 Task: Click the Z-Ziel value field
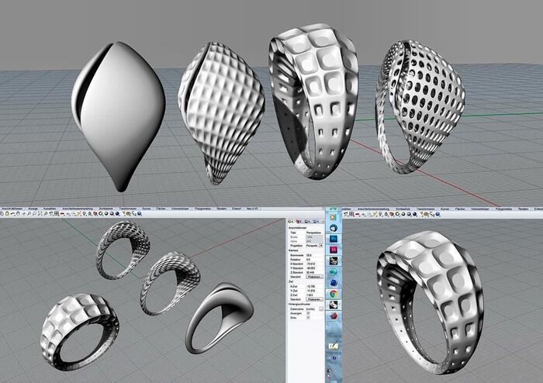click(314, 295)
